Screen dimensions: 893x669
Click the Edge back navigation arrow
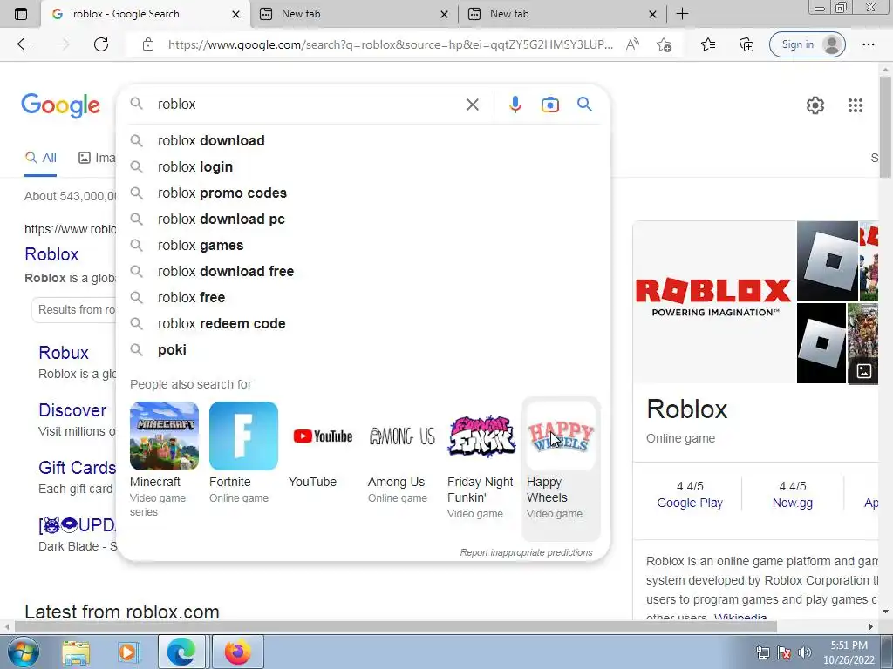pos(24,44)
